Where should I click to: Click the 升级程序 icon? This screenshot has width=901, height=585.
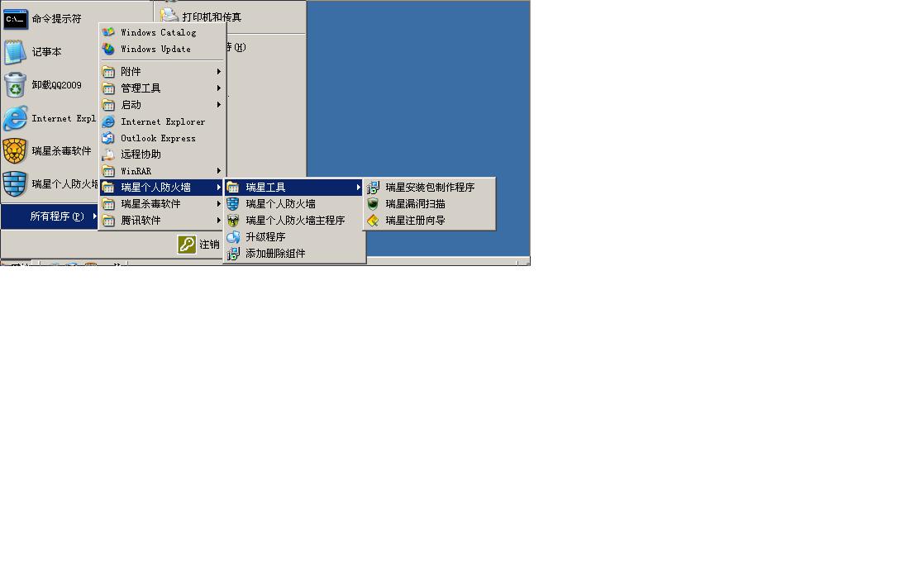[233, 237]
